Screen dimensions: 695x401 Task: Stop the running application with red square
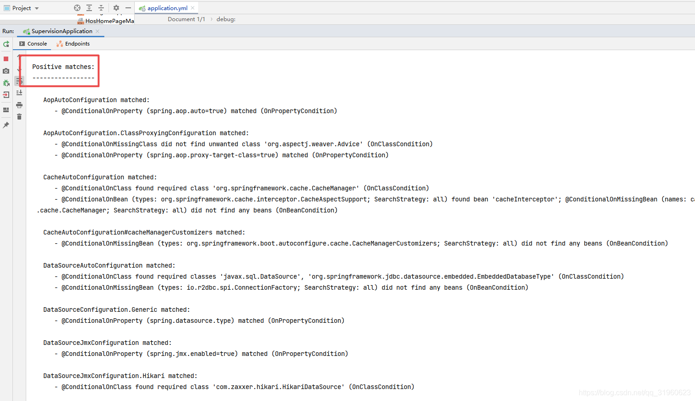[6, 59]
